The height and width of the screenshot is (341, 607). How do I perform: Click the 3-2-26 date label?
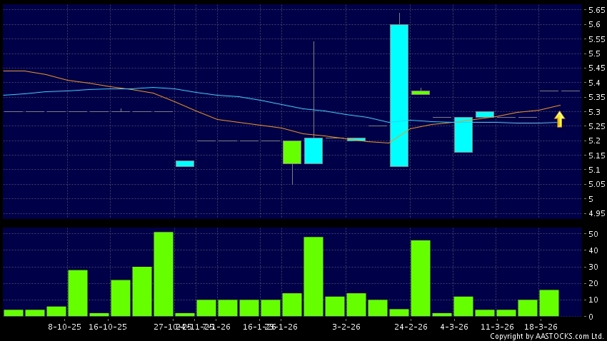tap(346, 327)
